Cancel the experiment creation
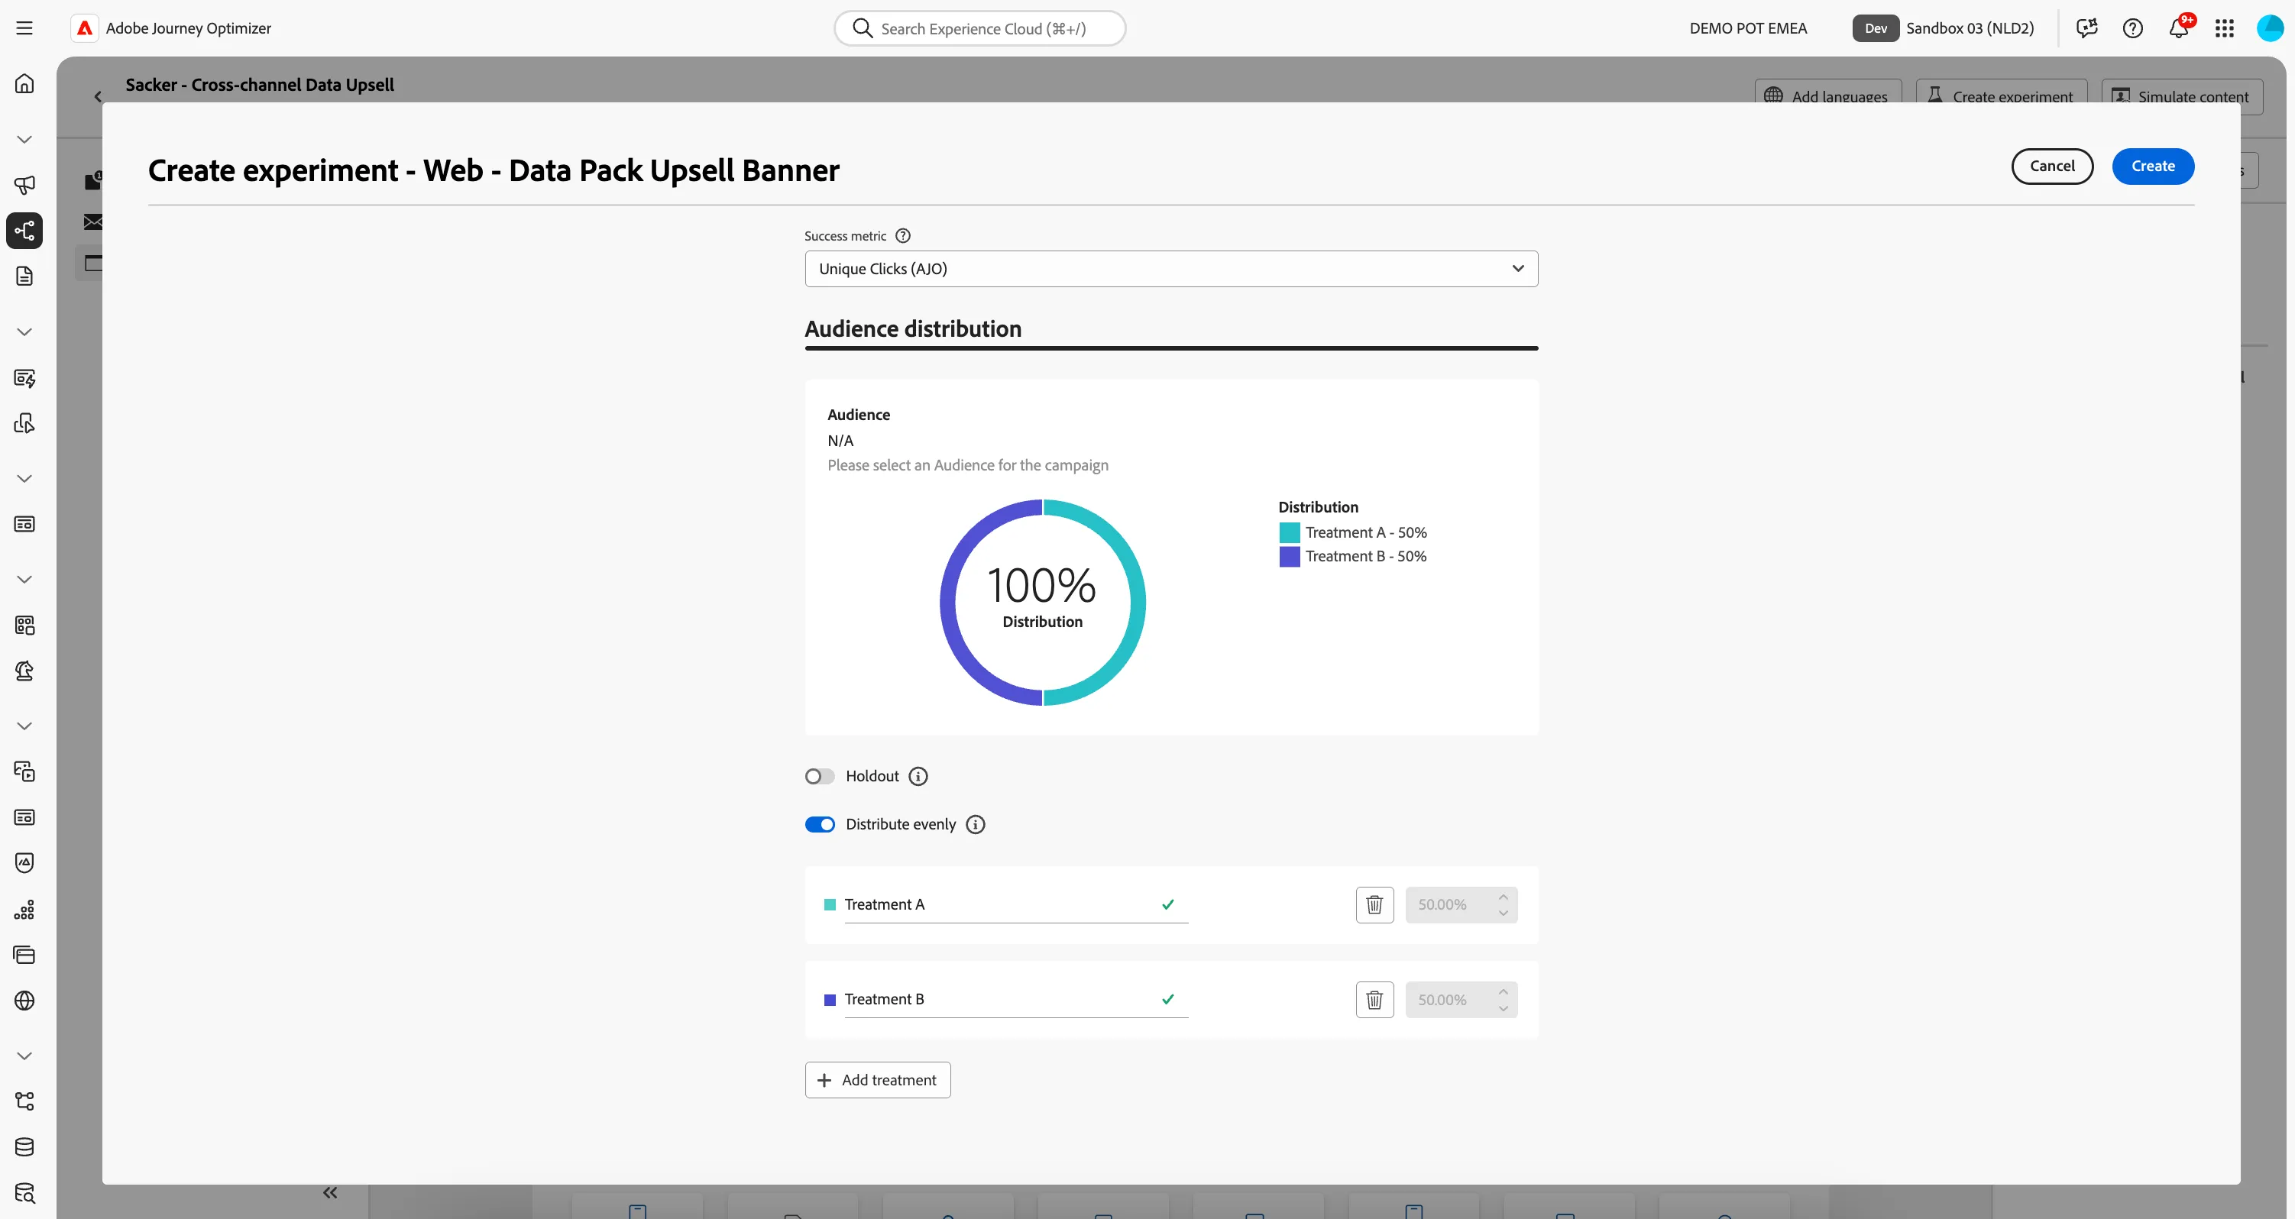Screen dimensions: 2295x1219 point(2052,167)
